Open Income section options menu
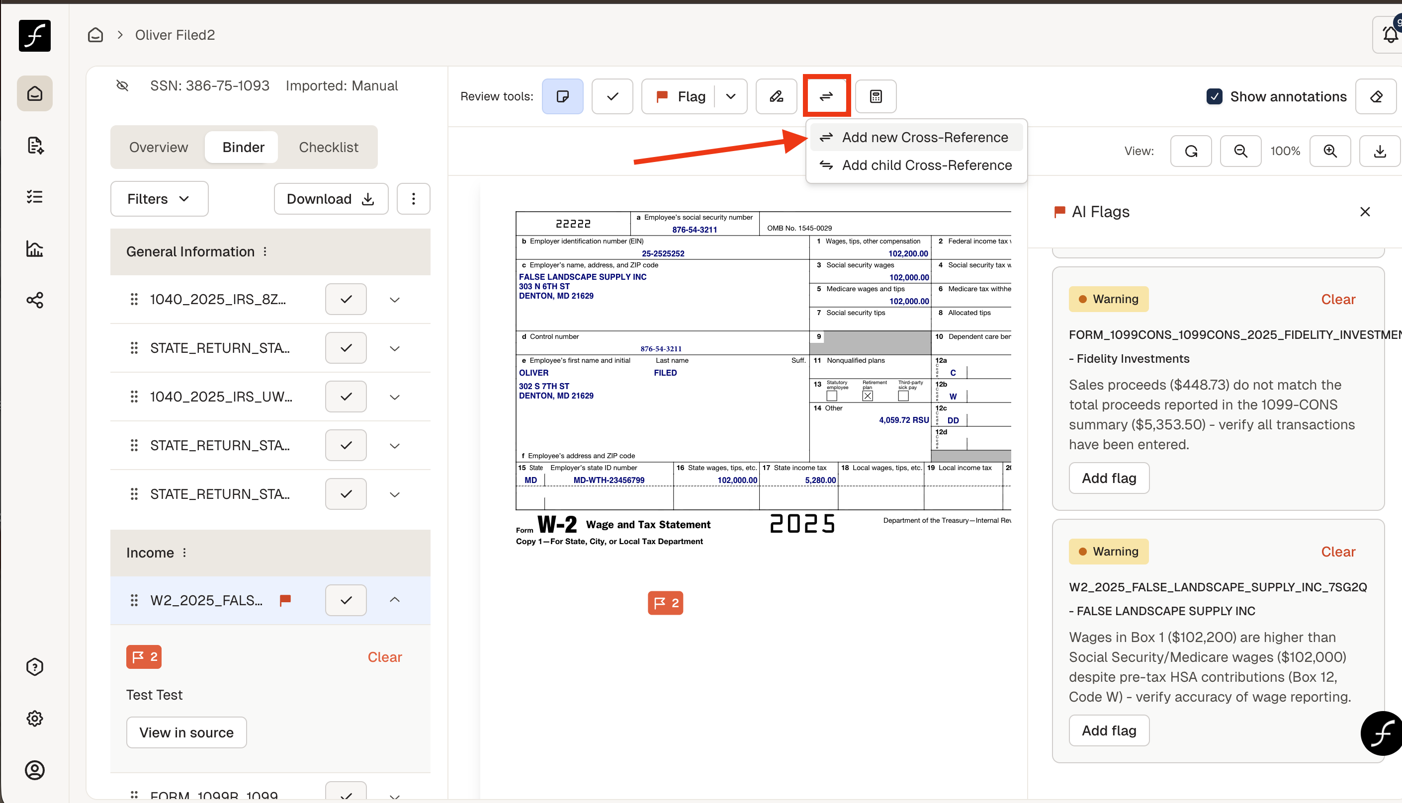This screenshot has height=803, width=1402. click(x=184, y=553)
